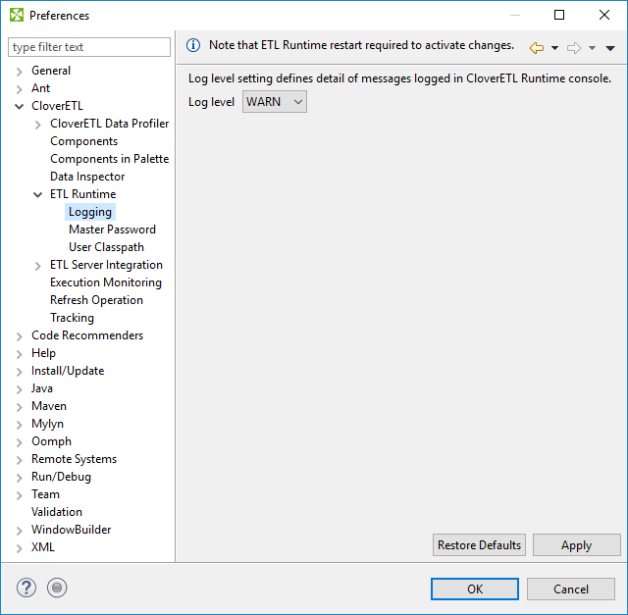This screenshot has height=615, width=628.
Task: Select Components in Palette item
Action: (109, 159)
